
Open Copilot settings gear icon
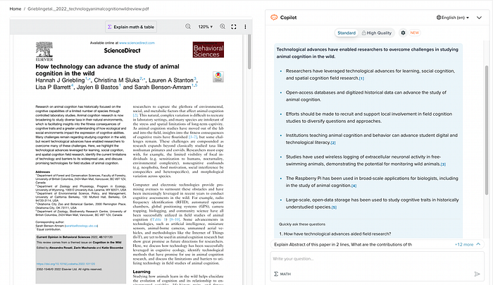pyautogui.click(x=404, y=33)
